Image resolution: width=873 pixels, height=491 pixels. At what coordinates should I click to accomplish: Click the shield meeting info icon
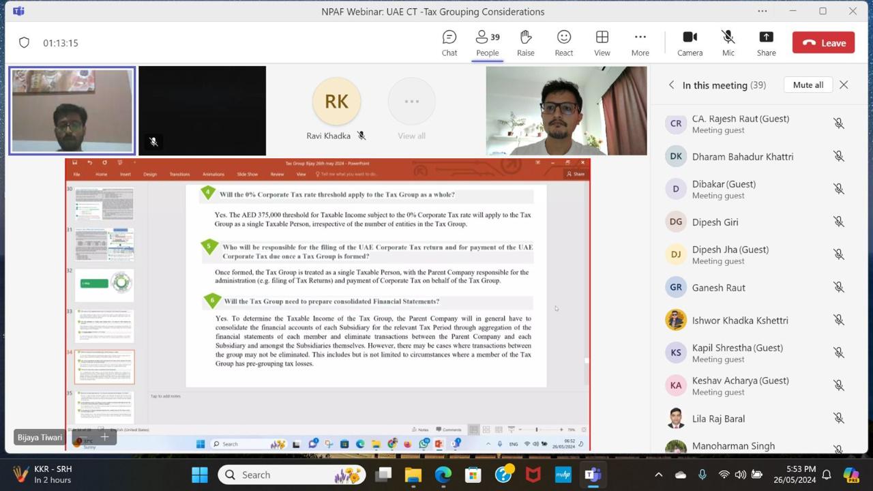[x=24, y=43]
